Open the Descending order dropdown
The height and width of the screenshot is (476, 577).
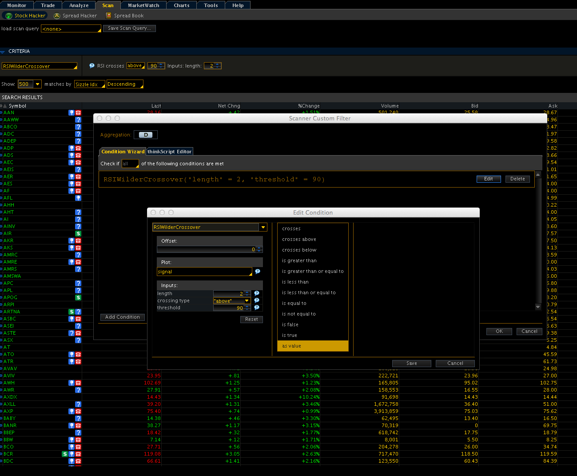point(125,84)
